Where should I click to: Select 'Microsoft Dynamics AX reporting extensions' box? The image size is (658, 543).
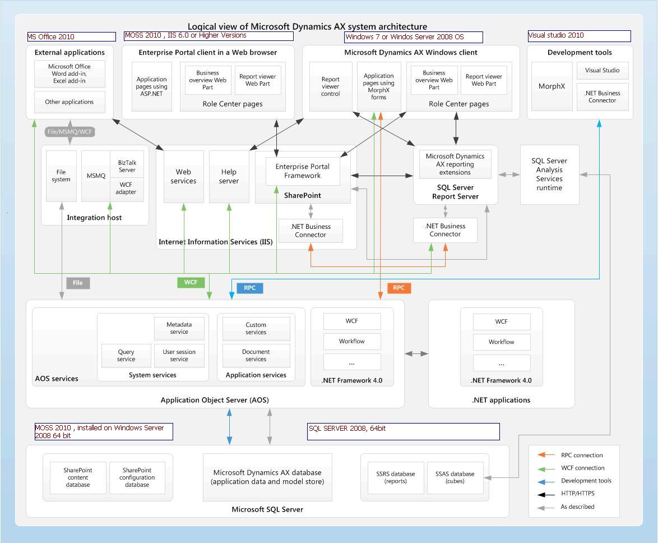(455, 164)
